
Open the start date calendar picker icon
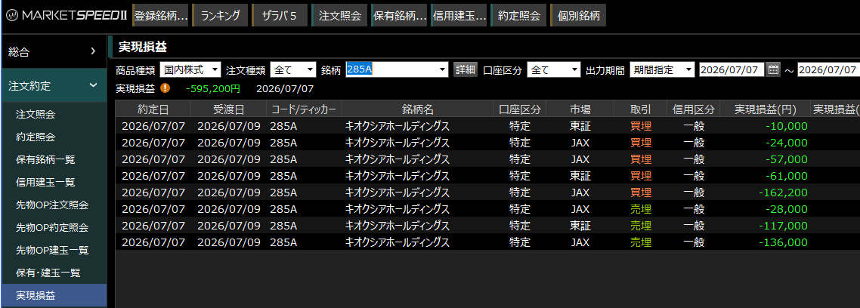point(773,69)
